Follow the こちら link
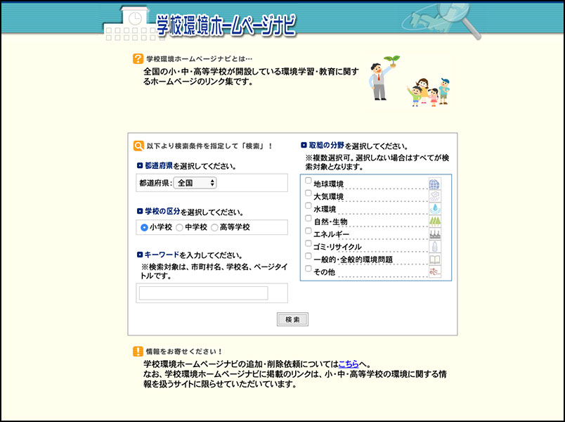 tap(349, 364)
